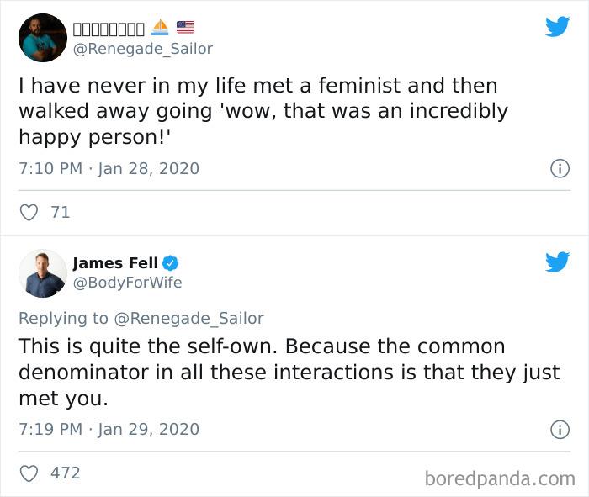Viewport: 589px width, 497px height.
Task: Click the 71 likes count
Action: click(x=61, y=213)
